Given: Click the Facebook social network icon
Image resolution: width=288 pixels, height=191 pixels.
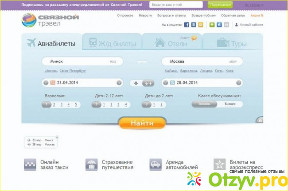Looking at the screenshot, I should click(x=187, y=25).
